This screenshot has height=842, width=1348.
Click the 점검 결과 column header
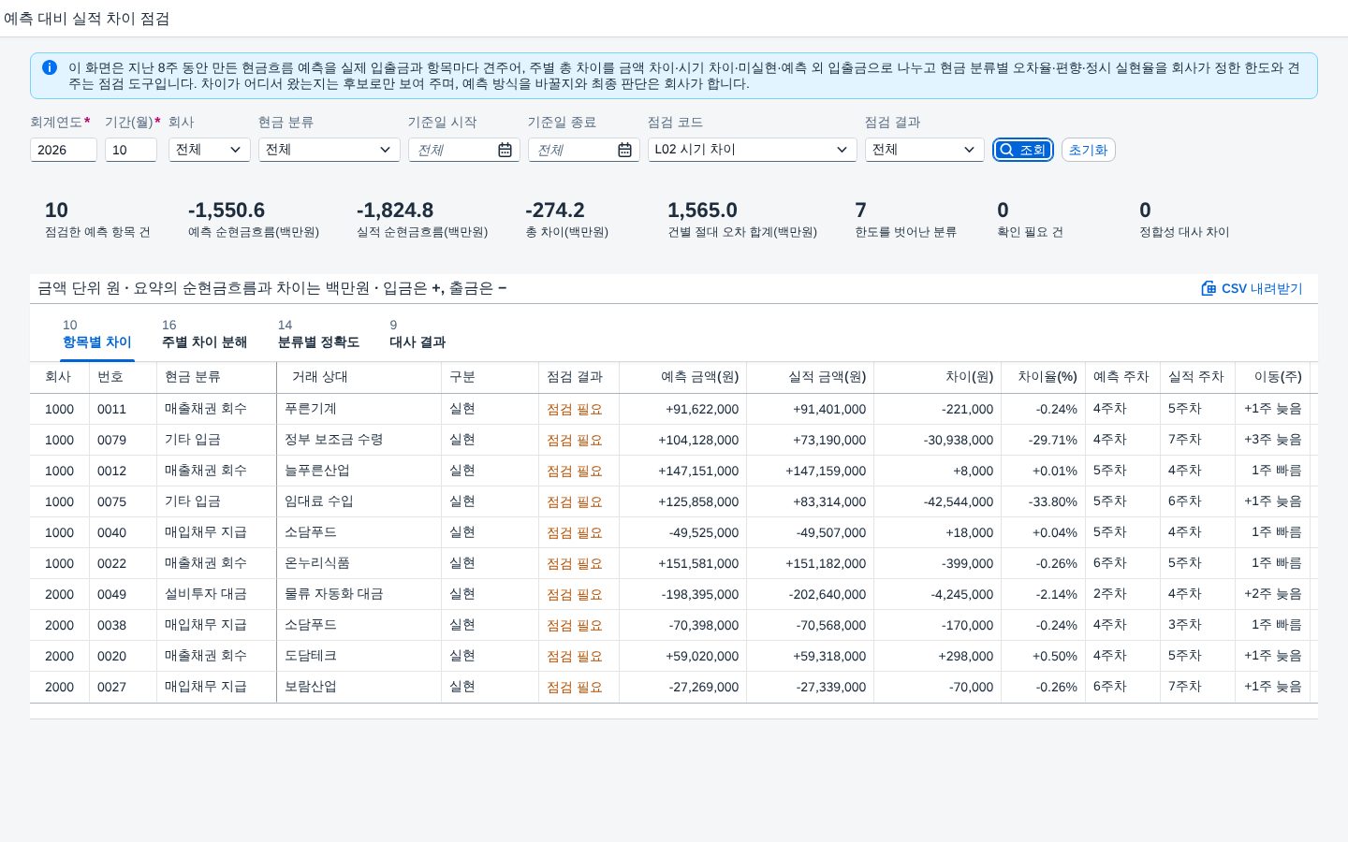(x=579, y=377)
